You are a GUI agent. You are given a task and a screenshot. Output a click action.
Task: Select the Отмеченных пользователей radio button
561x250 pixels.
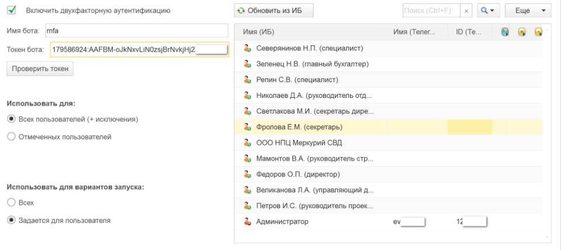11,136
